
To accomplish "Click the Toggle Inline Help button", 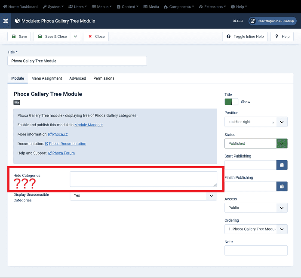I will click(x=245, y=37).
